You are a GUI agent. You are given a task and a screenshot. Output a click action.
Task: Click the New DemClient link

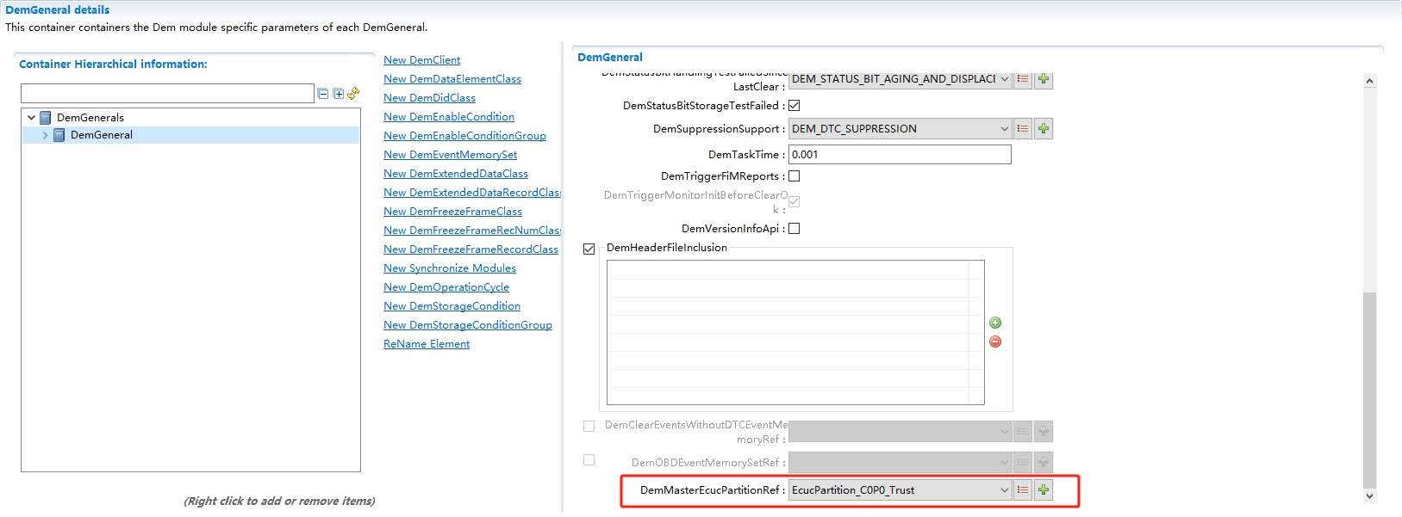(421, 60)
